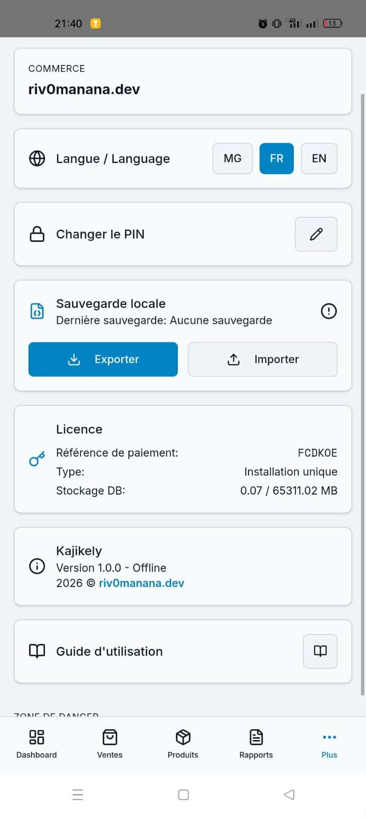This screenshot has height=817, width=366.
Task: Switch language to EN
Action: 319,159
